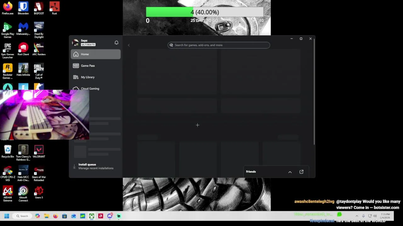The image size is (403, 226).
Task: Go back with the arrow in Xbox app
Action: [128, 45]
